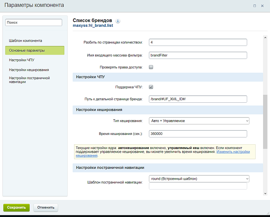The image size is (270, 217).
Task: Focus the Разбить по страницам количеством field
Action: pyautogui.click(x=198, y=42)
